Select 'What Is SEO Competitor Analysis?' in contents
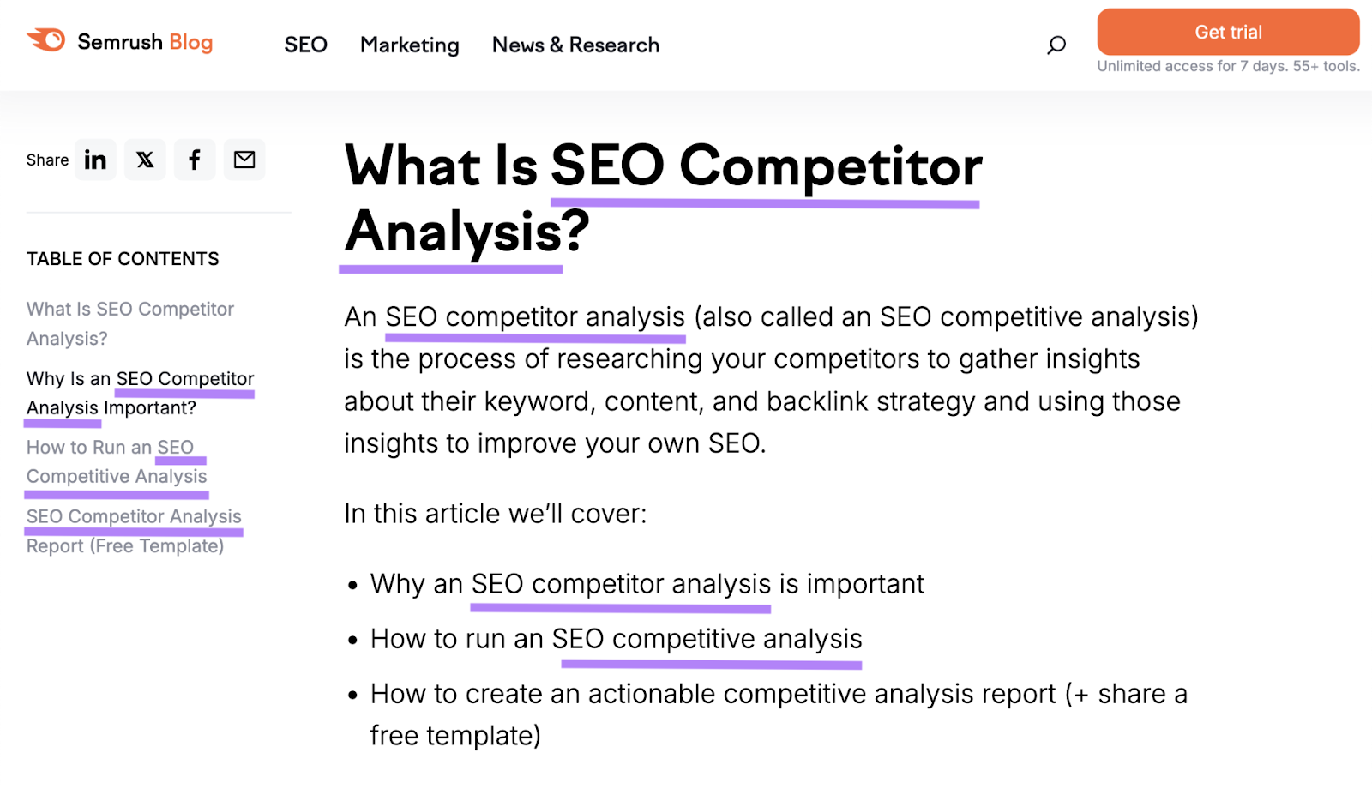Screen dimensions: 1372x789 click(x=129, y=323)
